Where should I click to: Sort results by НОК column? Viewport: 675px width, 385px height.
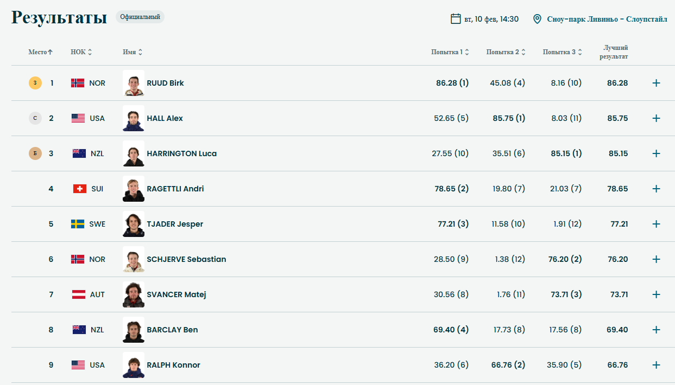(x=81, y=52)
